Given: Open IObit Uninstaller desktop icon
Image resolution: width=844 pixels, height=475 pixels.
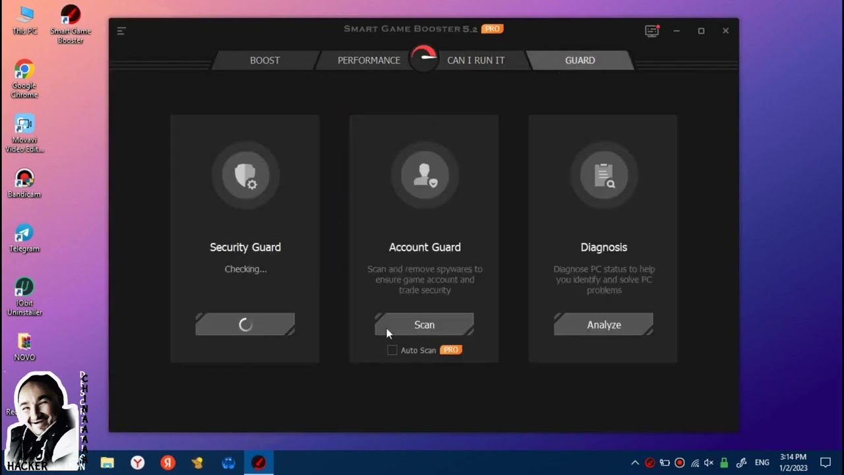Looking at the screenshot, I should pyautogui.click(x=24, y=296).
